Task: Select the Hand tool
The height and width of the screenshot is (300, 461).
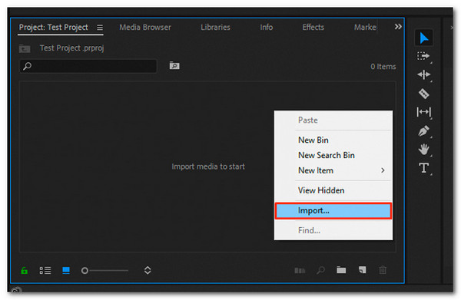Action: click(x=423, y=150)
